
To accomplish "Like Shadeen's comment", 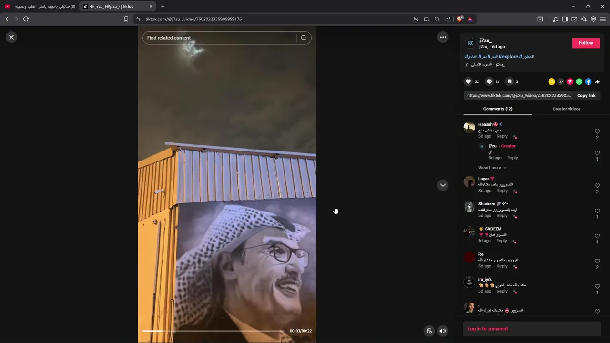I will [x=597, y=211].
